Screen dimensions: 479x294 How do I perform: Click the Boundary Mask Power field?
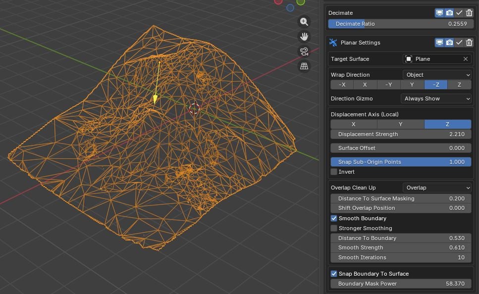coord(401,284)
